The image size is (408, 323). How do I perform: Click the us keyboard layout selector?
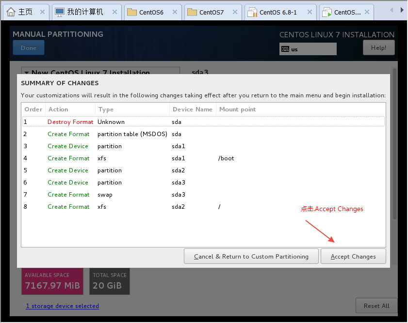coord(308,49)
